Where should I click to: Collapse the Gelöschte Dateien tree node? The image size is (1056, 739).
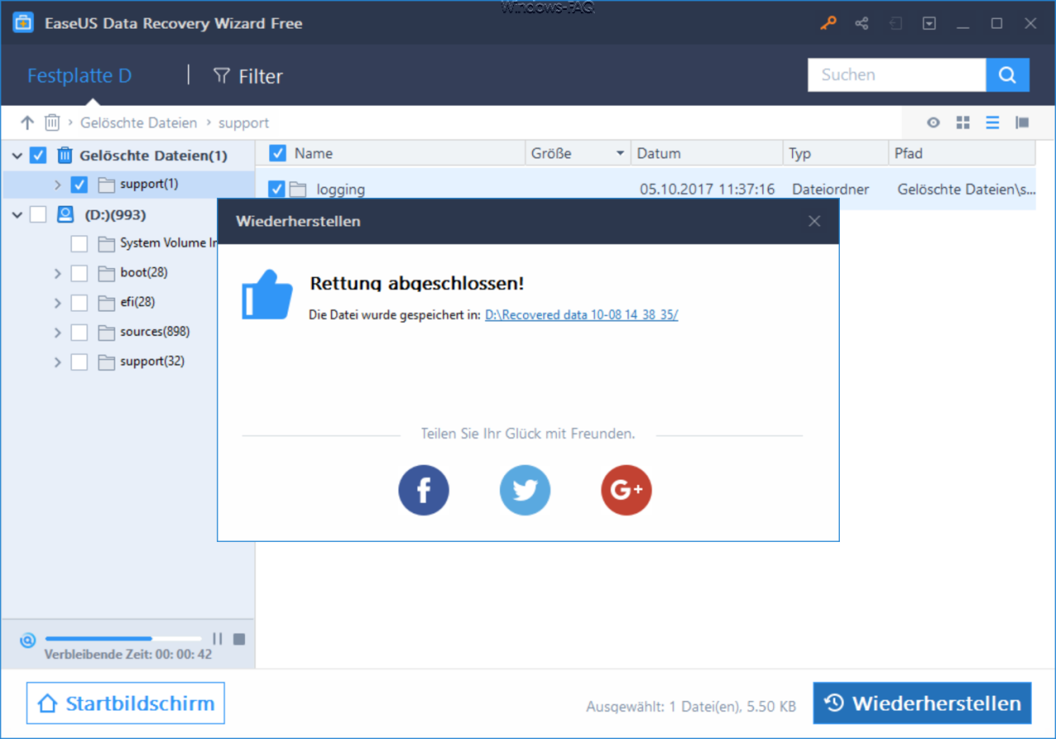click(17, 155)
